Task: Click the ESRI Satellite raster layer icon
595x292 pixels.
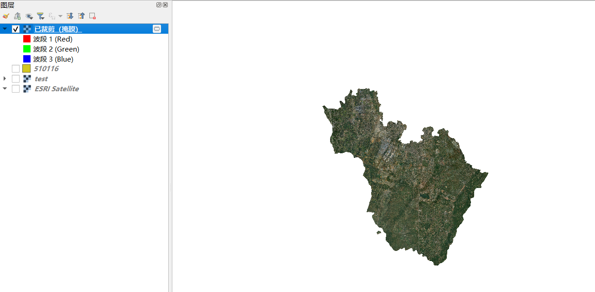Action: 27,89
